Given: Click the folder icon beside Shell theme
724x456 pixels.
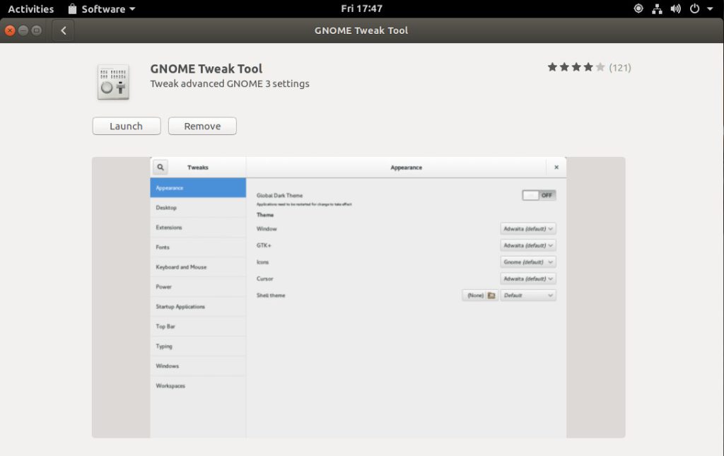Looking at the screenshot, I should tap(491, 296).
